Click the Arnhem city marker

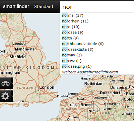point(111,80)
